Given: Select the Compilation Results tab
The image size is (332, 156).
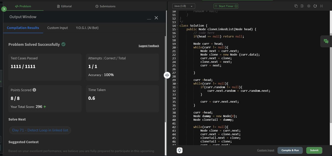Looking at the screenshot, I should [x=23, y=28].
